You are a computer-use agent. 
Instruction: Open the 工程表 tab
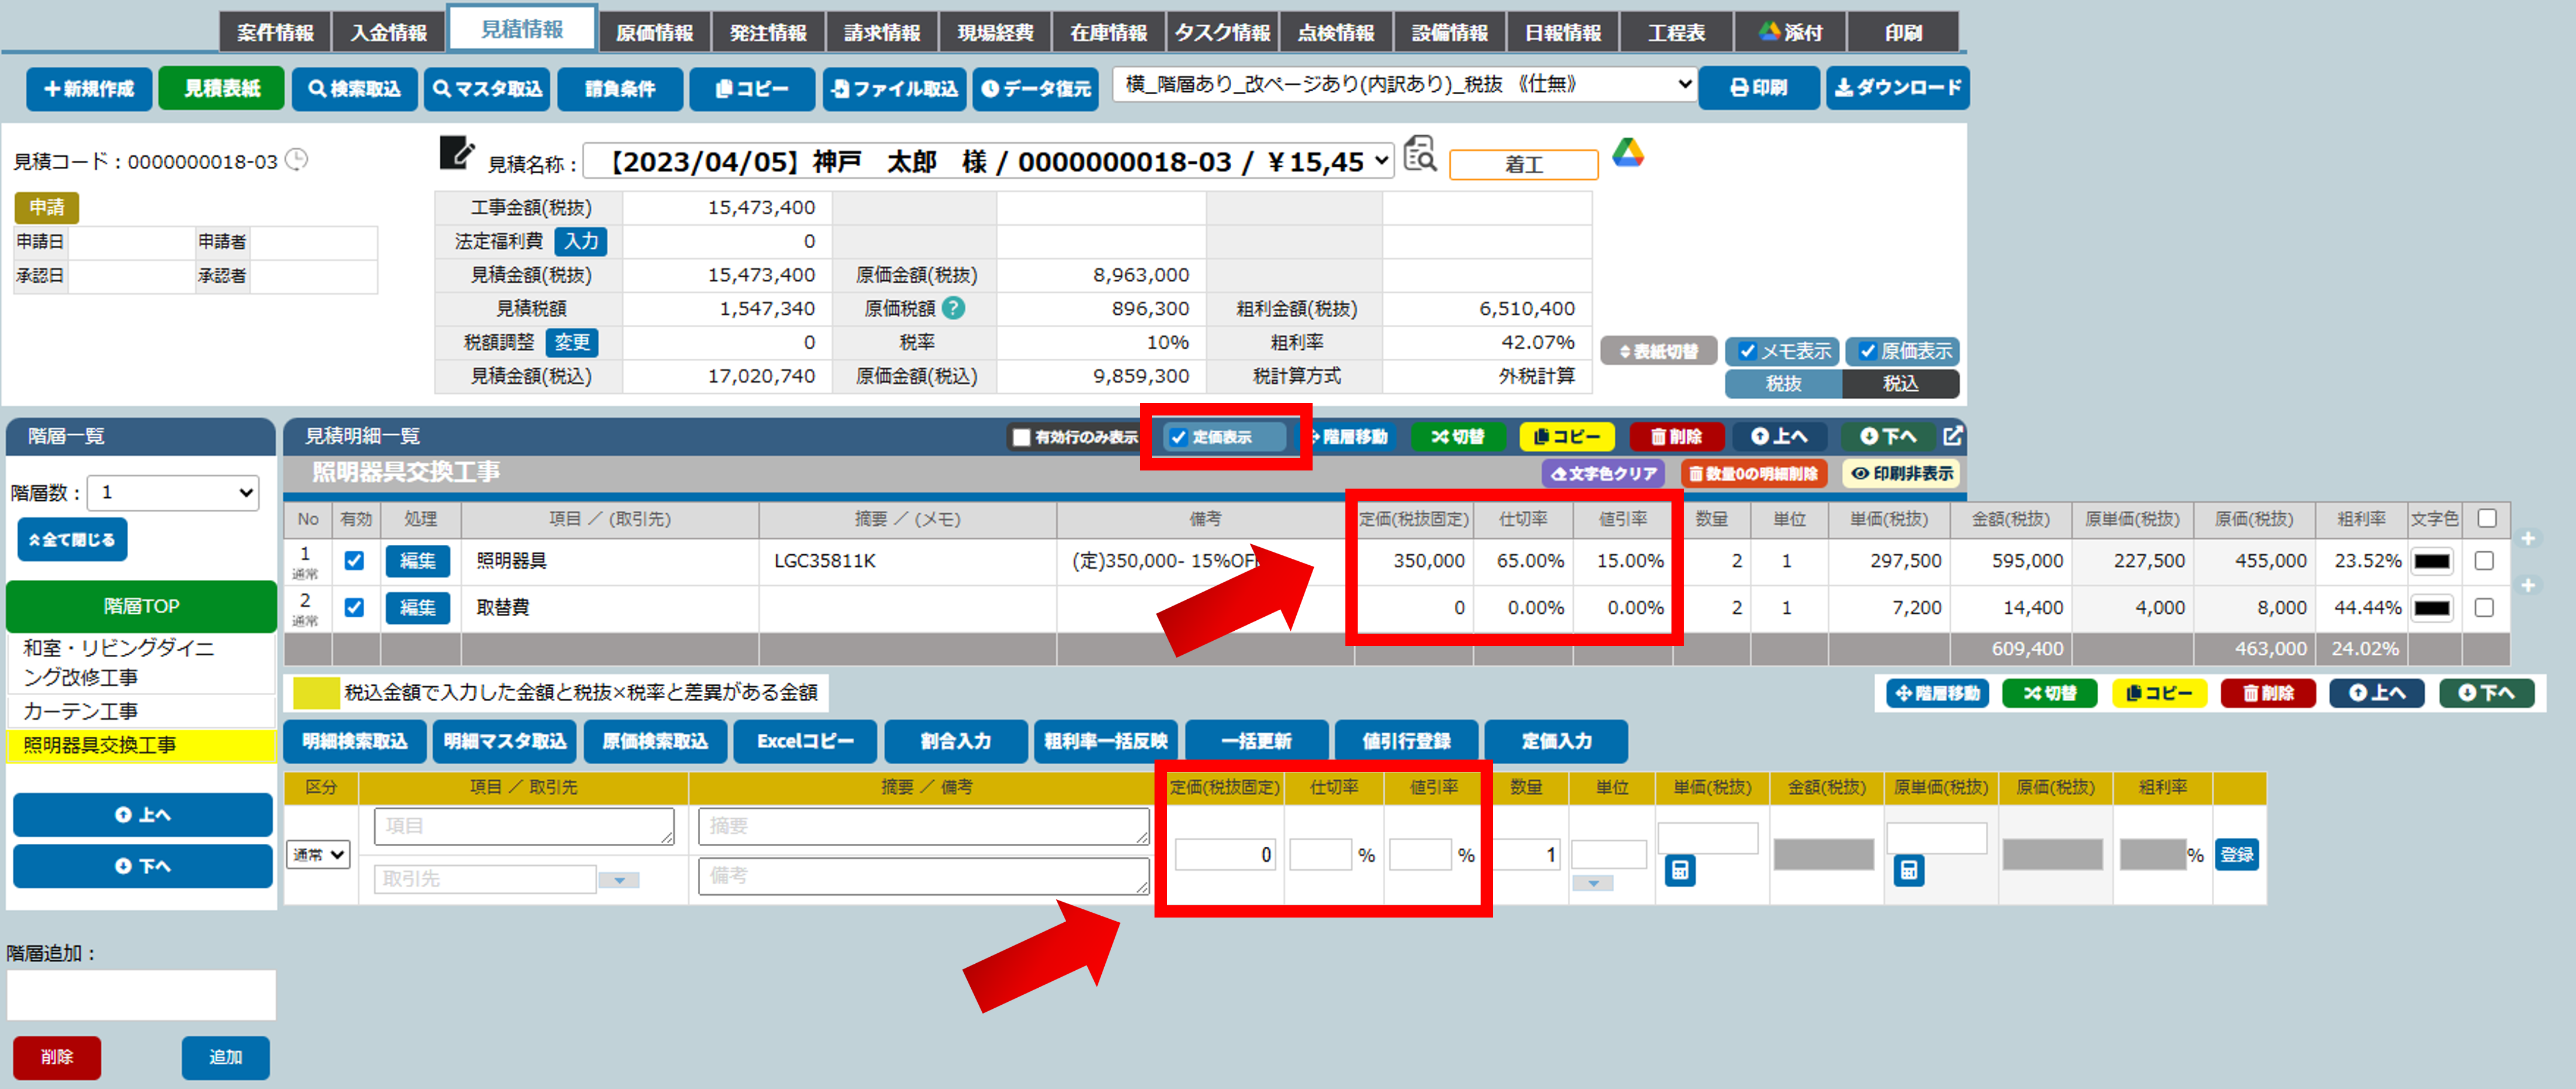coord(1676,33)
